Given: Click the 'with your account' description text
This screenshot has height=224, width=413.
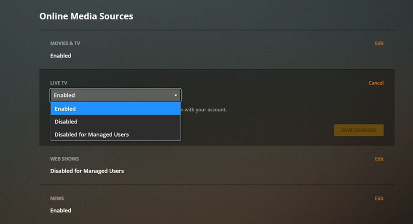Looking at the screenshot, I should [x=204, y=109].
